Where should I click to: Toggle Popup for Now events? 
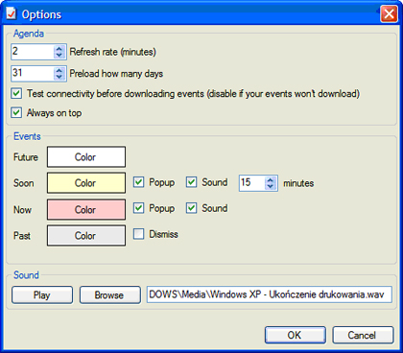tap(138, 208)
